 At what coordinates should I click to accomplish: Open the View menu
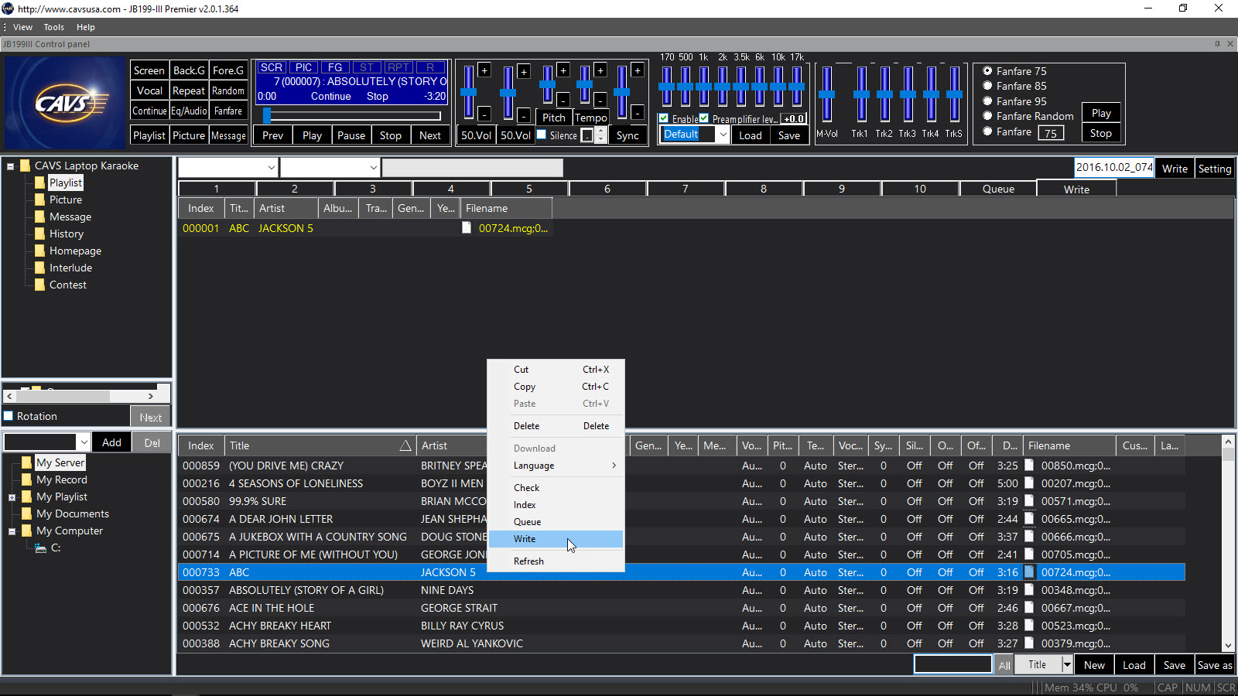[22, 27]
